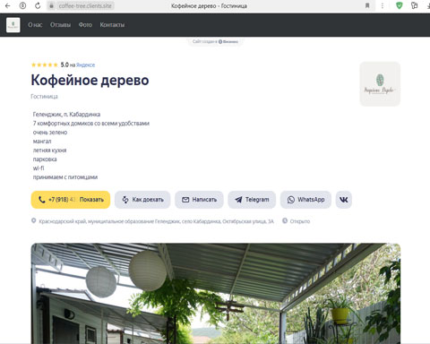The height and width of the screenshot is (344, 430).
Task: Click 'Гостиница' category label
Action: (44, 96)
